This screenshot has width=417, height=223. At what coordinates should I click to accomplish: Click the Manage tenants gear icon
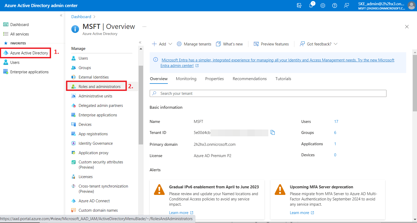click(179, 44)
